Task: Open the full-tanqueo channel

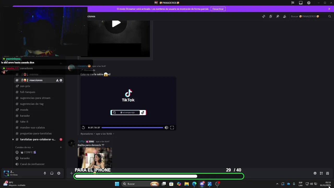Action: click(x=39, y=92)
